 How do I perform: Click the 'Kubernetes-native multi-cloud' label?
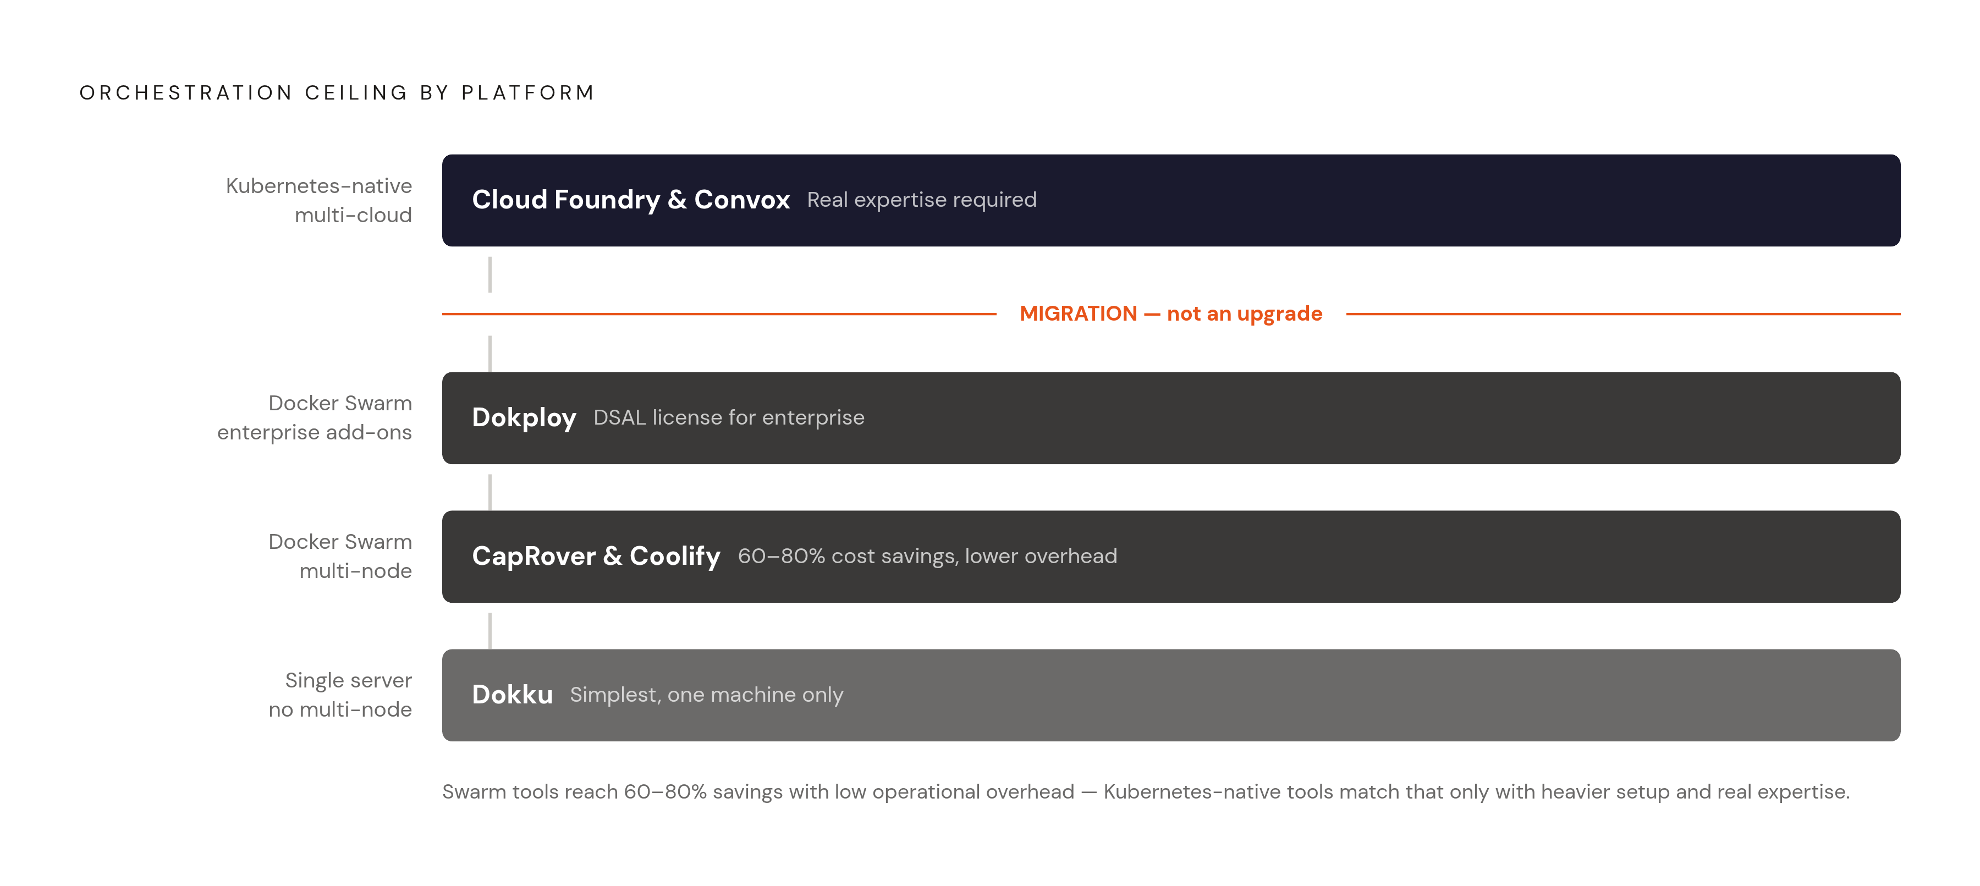(x=318, y=200)
